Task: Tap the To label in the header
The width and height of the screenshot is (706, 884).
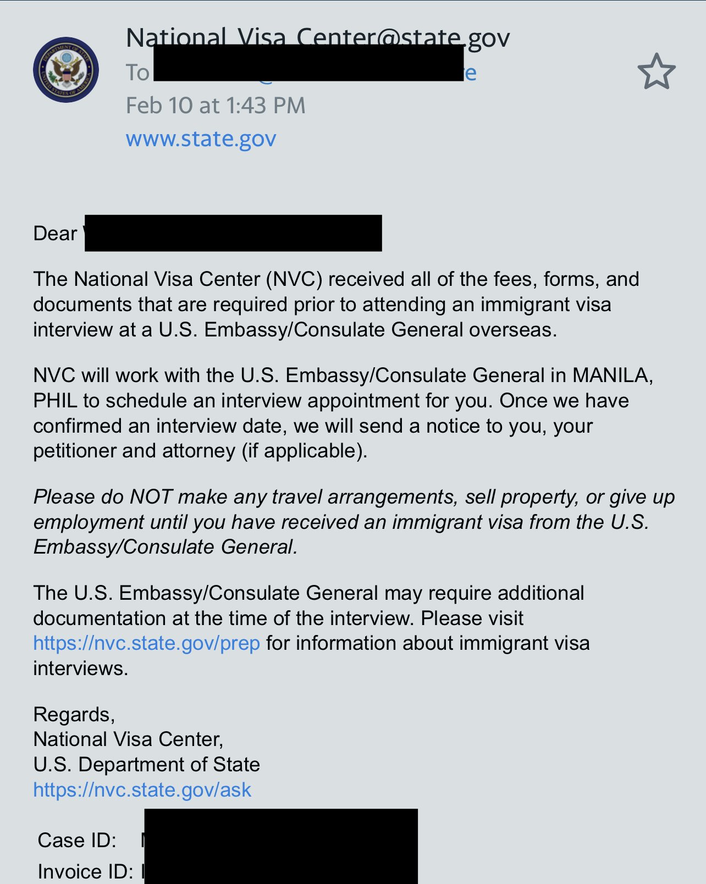Action: [x=137, y=73]
